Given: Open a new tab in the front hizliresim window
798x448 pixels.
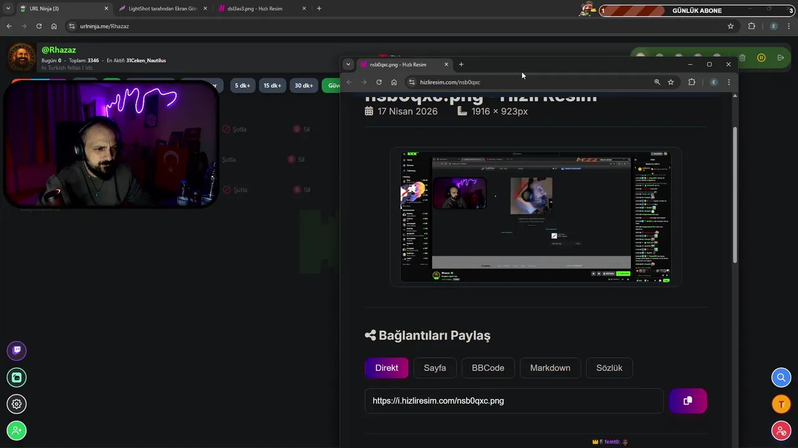Looking at the screenshot, I should tap(461, 64).
